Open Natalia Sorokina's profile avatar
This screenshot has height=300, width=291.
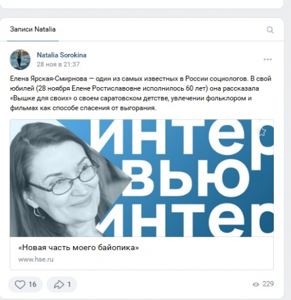[x=20, y=59]
